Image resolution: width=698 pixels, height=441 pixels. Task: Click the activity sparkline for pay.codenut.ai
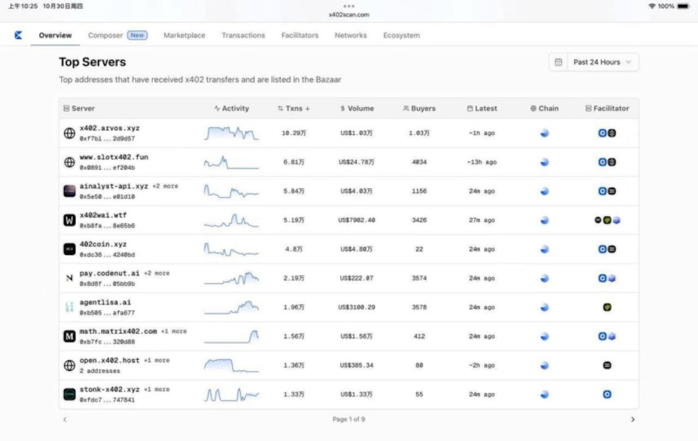click(x=231, y=278)
